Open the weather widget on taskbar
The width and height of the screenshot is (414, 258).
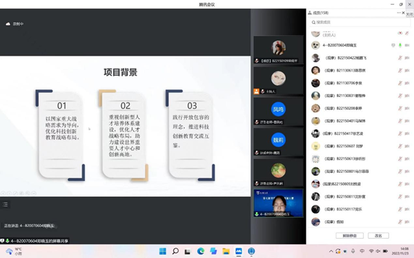tap(14, 251)
